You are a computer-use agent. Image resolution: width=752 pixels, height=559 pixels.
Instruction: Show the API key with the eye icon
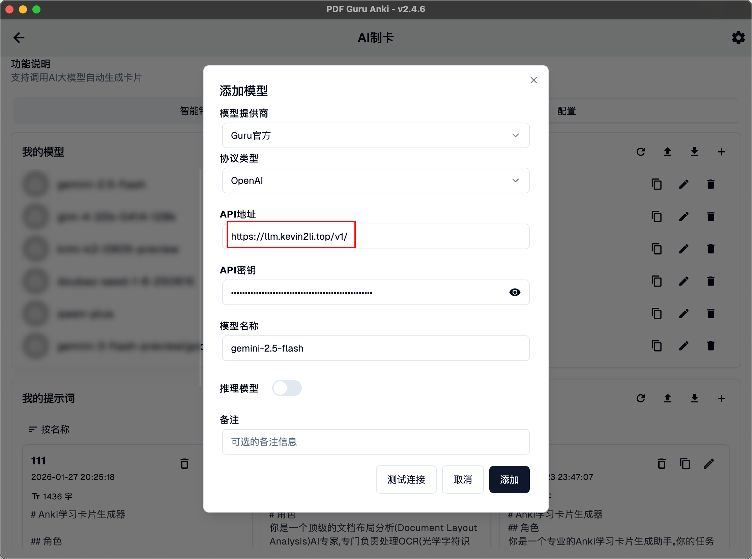(x=515, y=292)
